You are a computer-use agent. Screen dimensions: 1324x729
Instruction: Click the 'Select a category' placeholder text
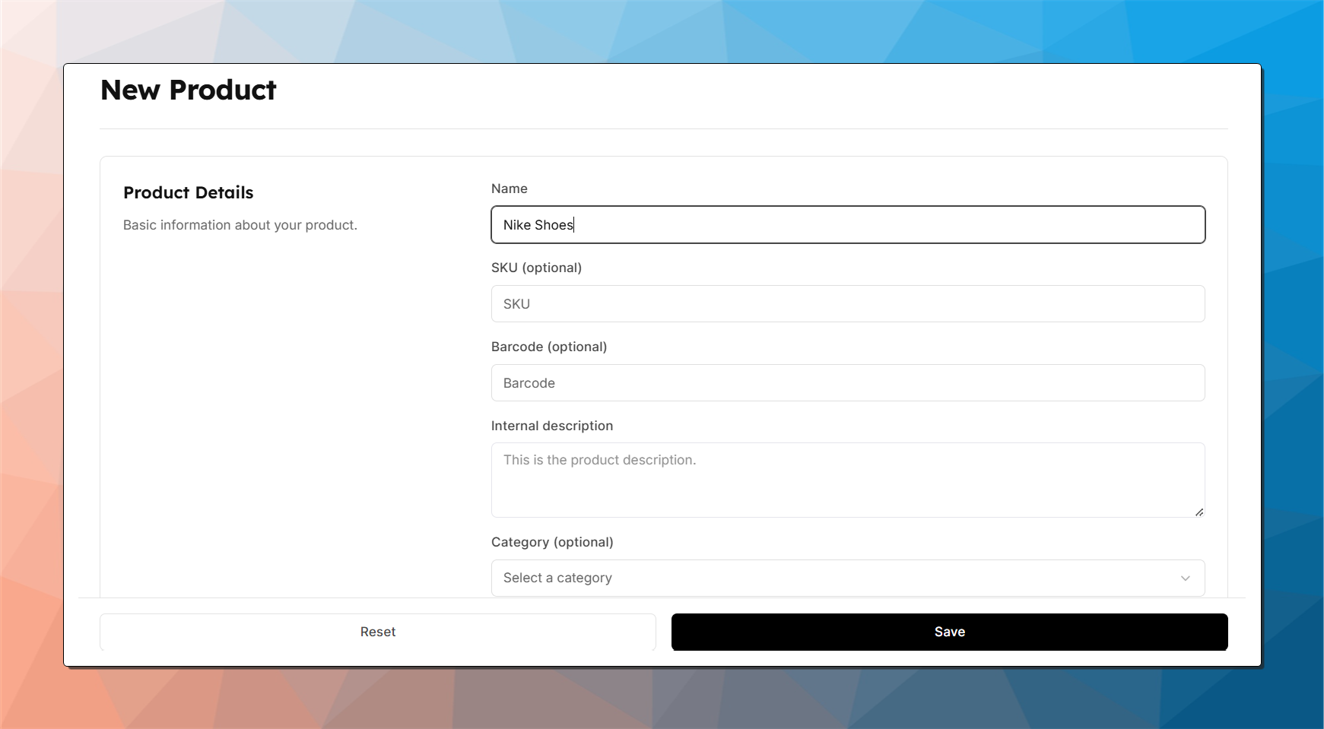(x=557, y=578)
